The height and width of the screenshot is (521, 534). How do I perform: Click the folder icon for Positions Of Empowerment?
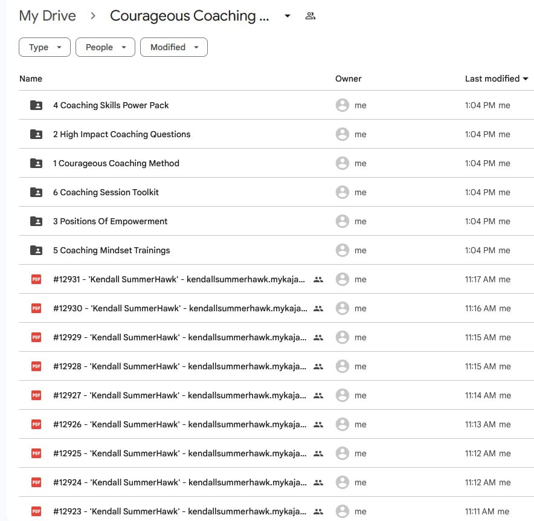tap(36, 221)
